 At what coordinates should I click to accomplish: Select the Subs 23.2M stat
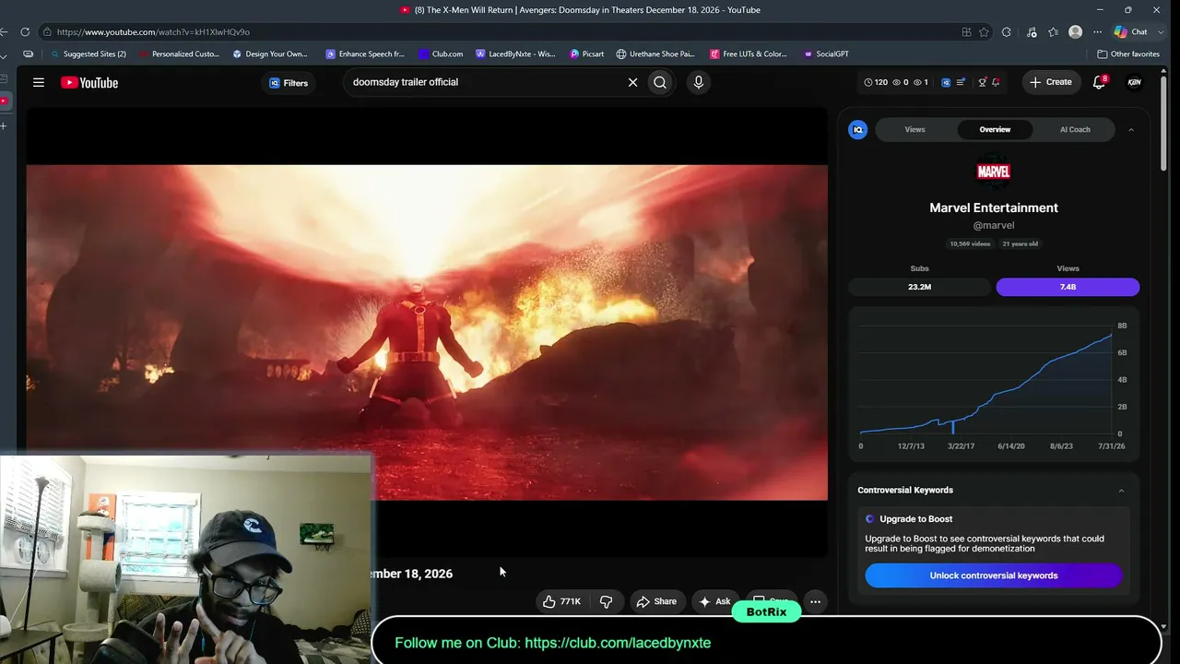tap(919, 287)
